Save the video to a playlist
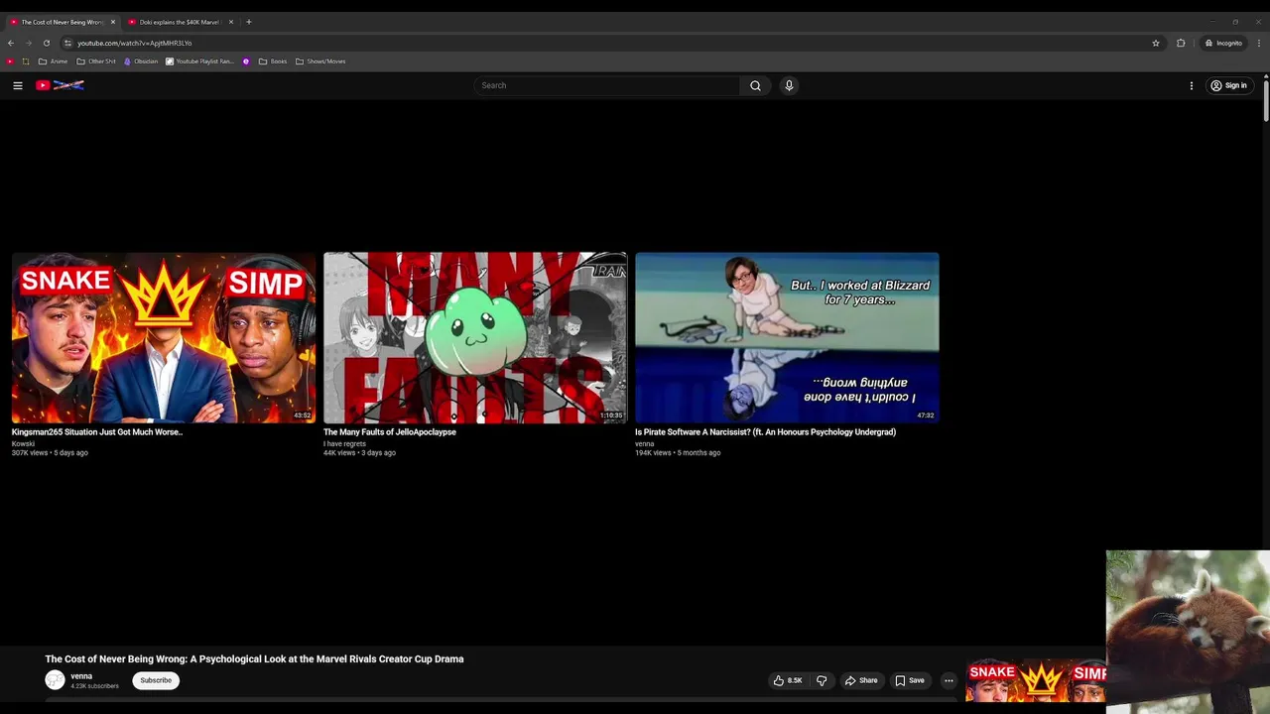This screenshot has width=1270, height=714. (910, 680)
